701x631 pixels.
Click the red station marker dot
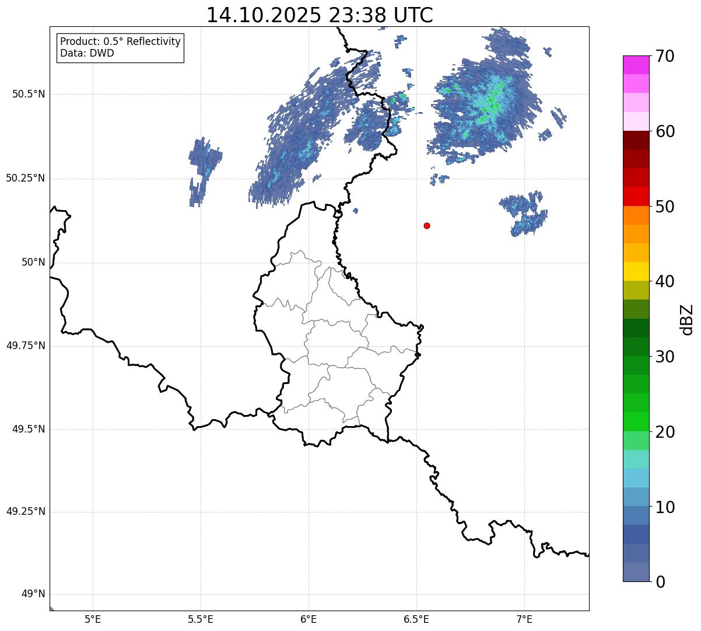(427, 225)
